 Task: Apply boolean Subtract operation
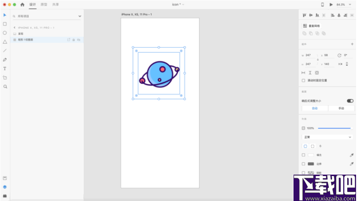click(311, 33)
